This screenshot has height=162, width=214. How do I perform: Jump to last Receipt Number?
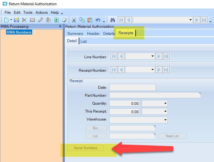click(x=166, y=70)
